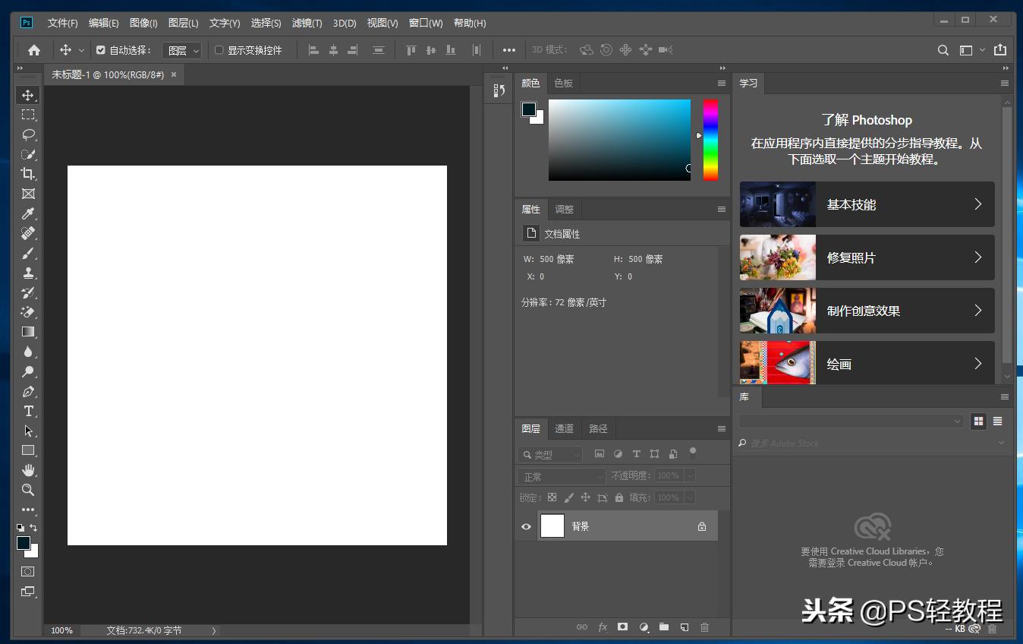Image resolution: width=1023 pixels, height=644 pixels.
Task: Select the Eyedropper tool
Action: 28,213
